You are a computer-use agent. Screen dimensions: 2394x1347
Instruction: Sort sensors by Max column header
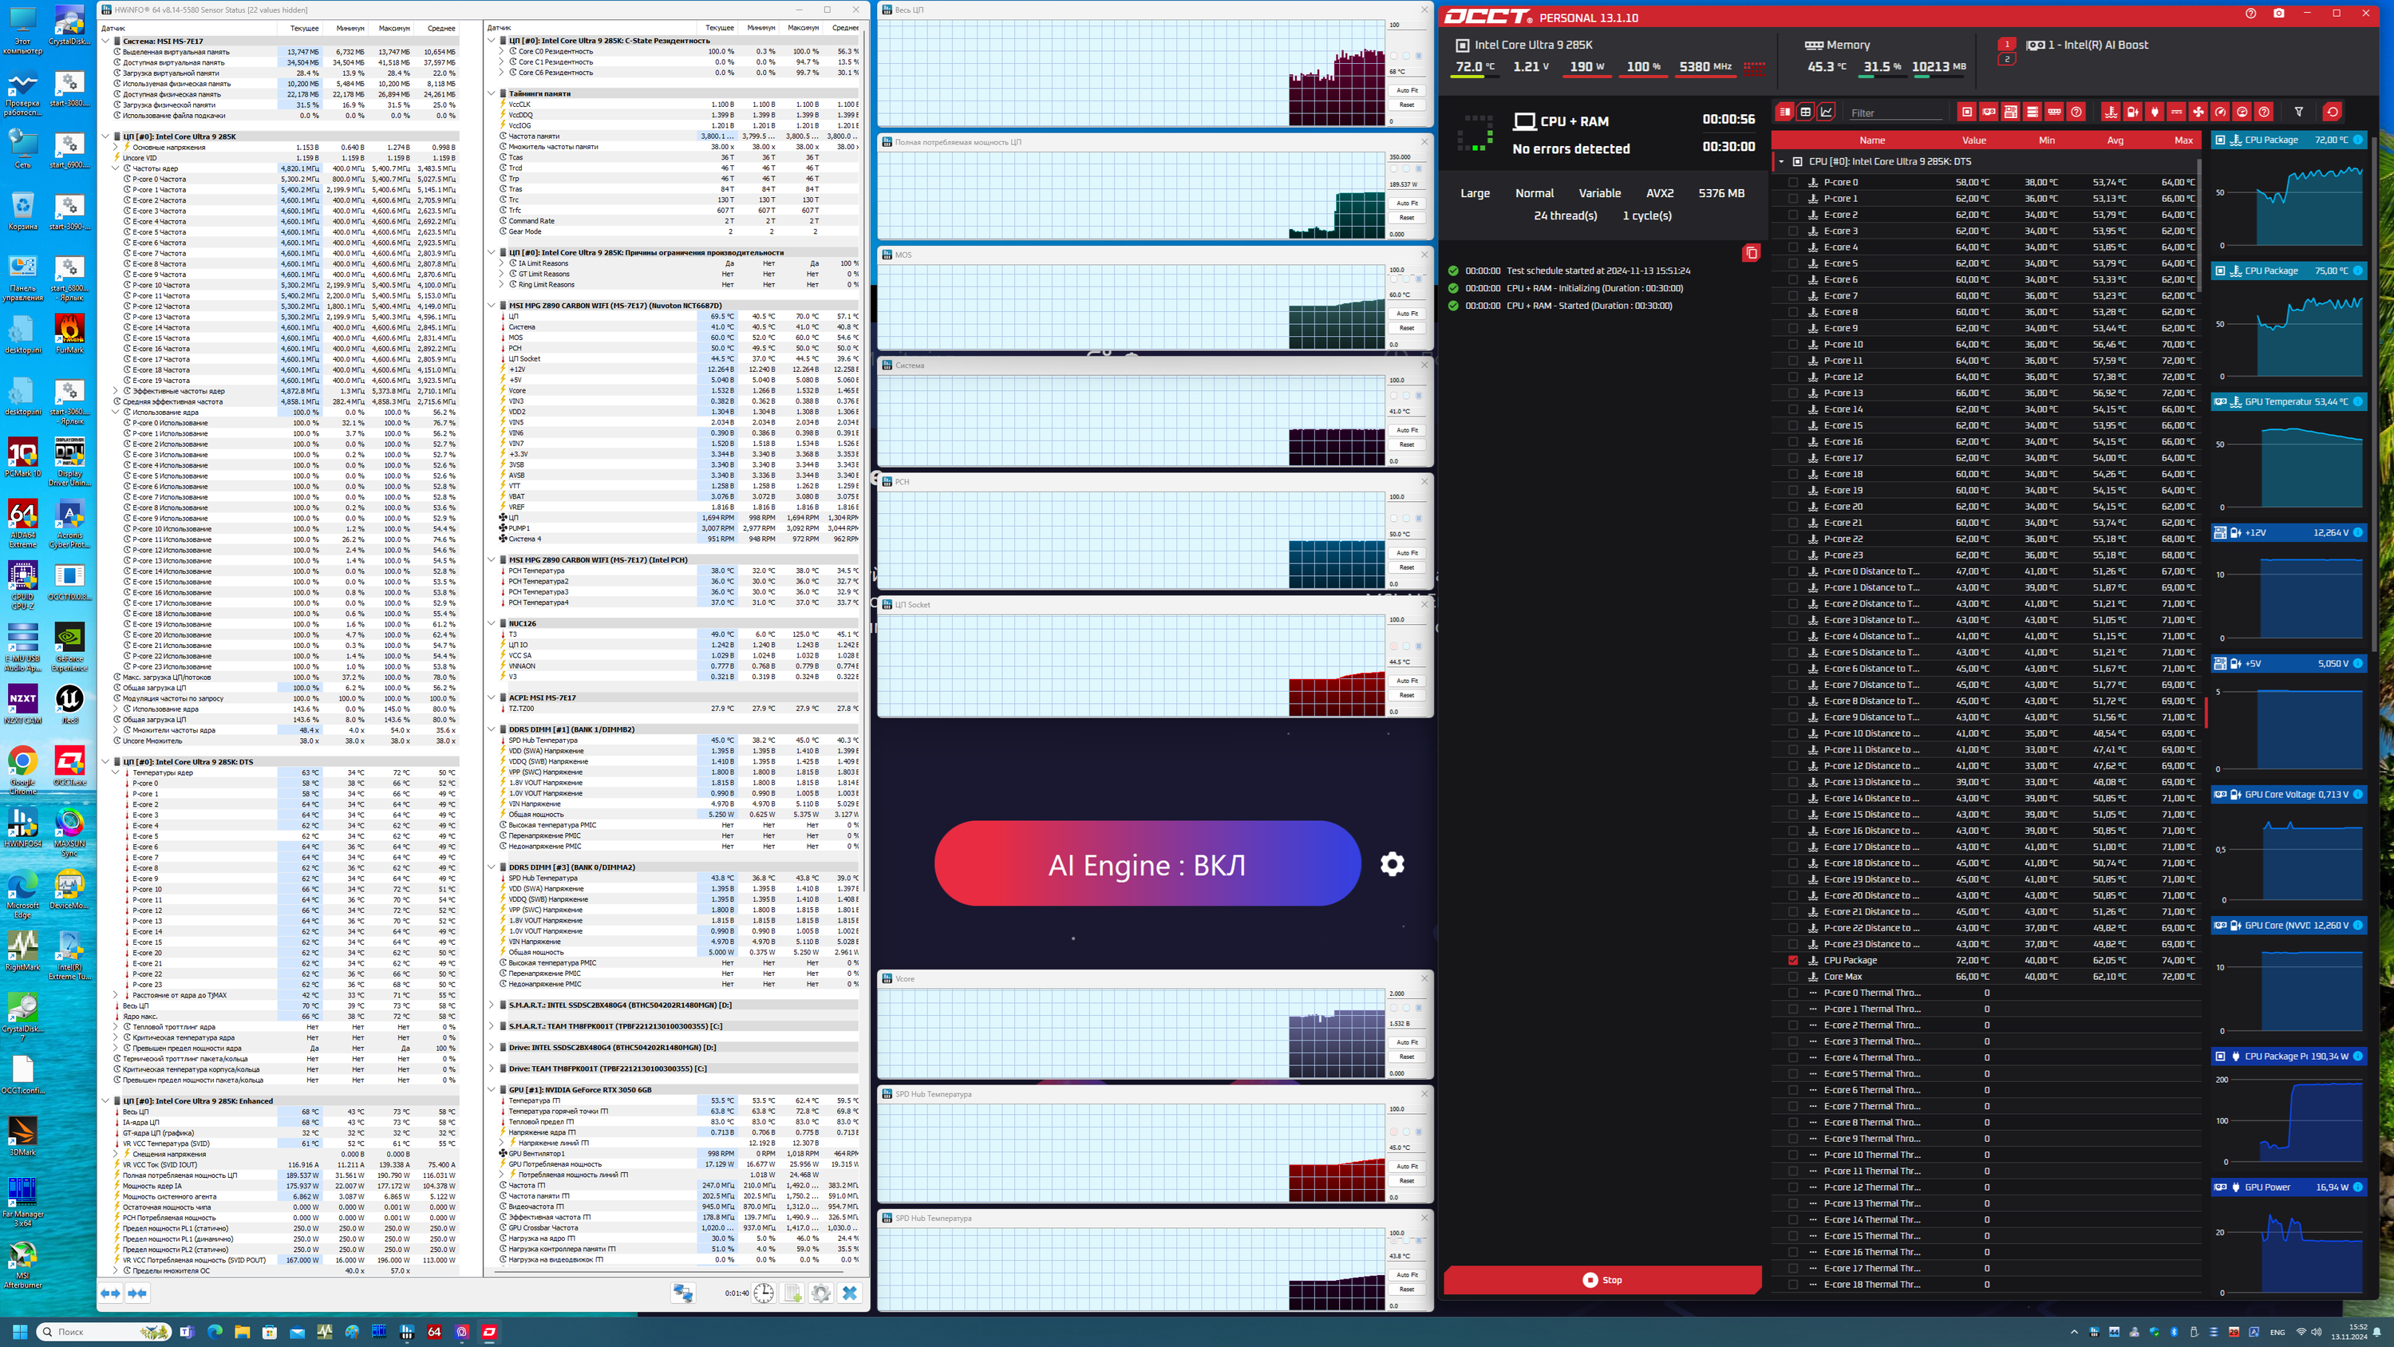(2183, 140)
